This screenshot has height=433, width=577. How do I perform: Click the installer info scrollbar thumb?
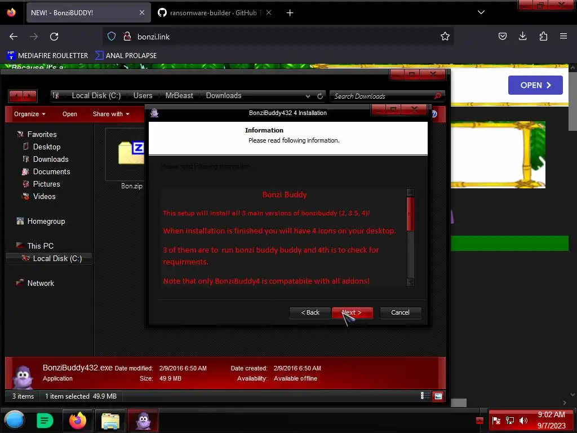point(410,214)
